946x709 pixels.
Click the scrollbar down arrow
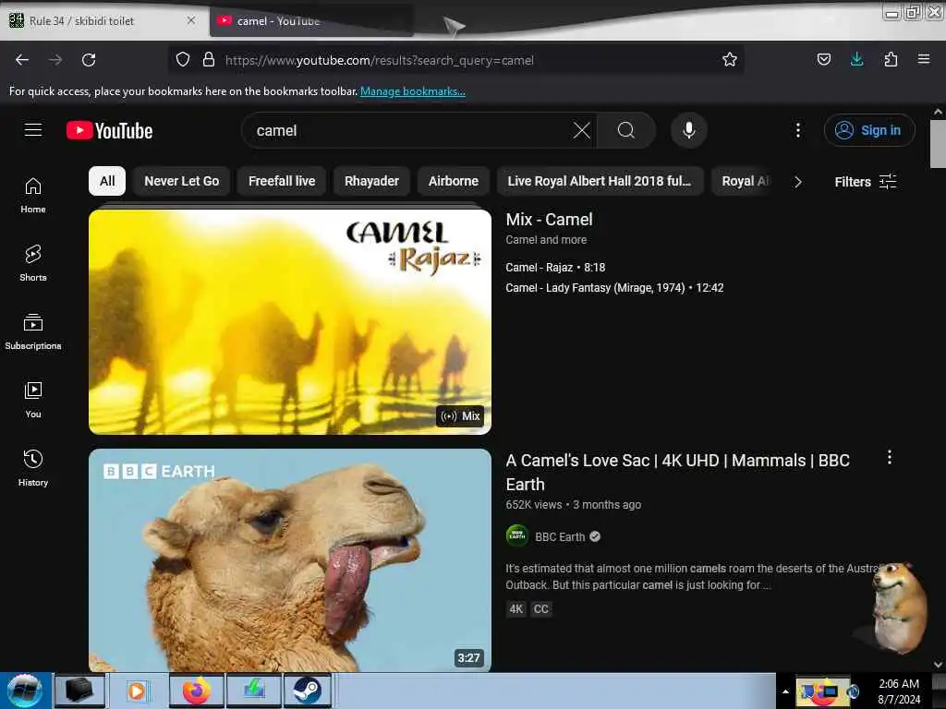[938, 665]
